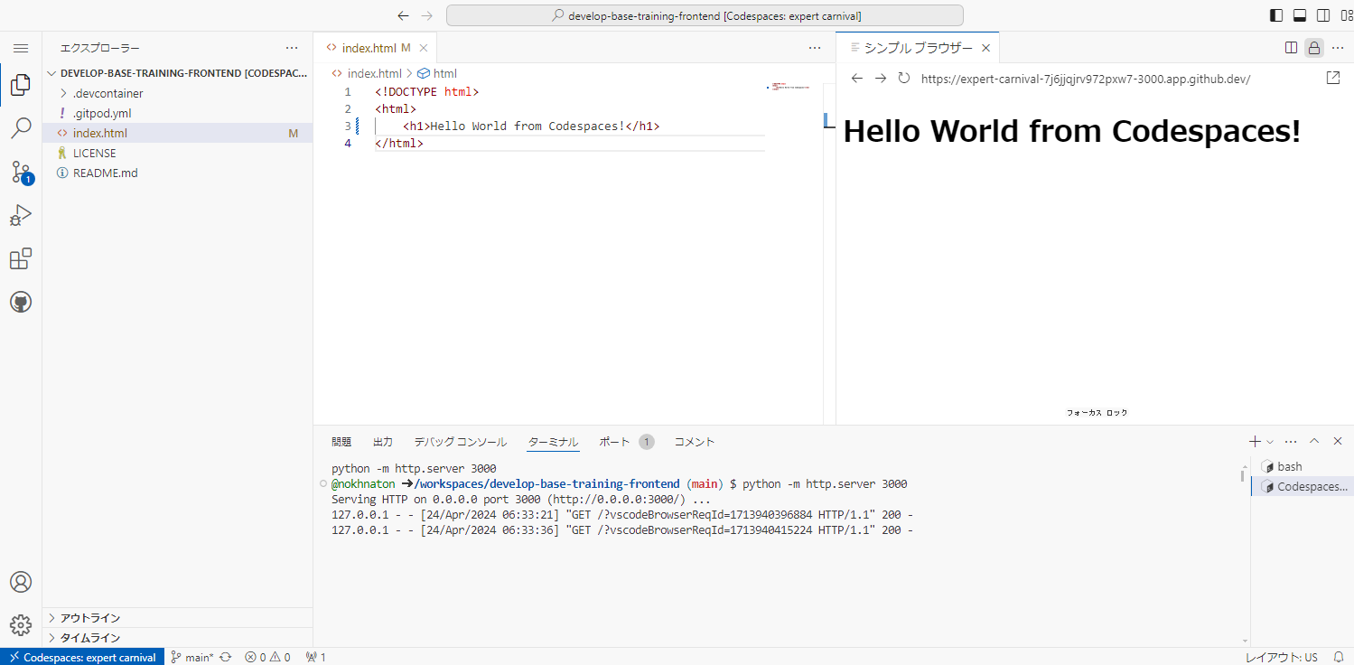
Task: Create a new terminal with plus icon
Action: coord(1255,442)
